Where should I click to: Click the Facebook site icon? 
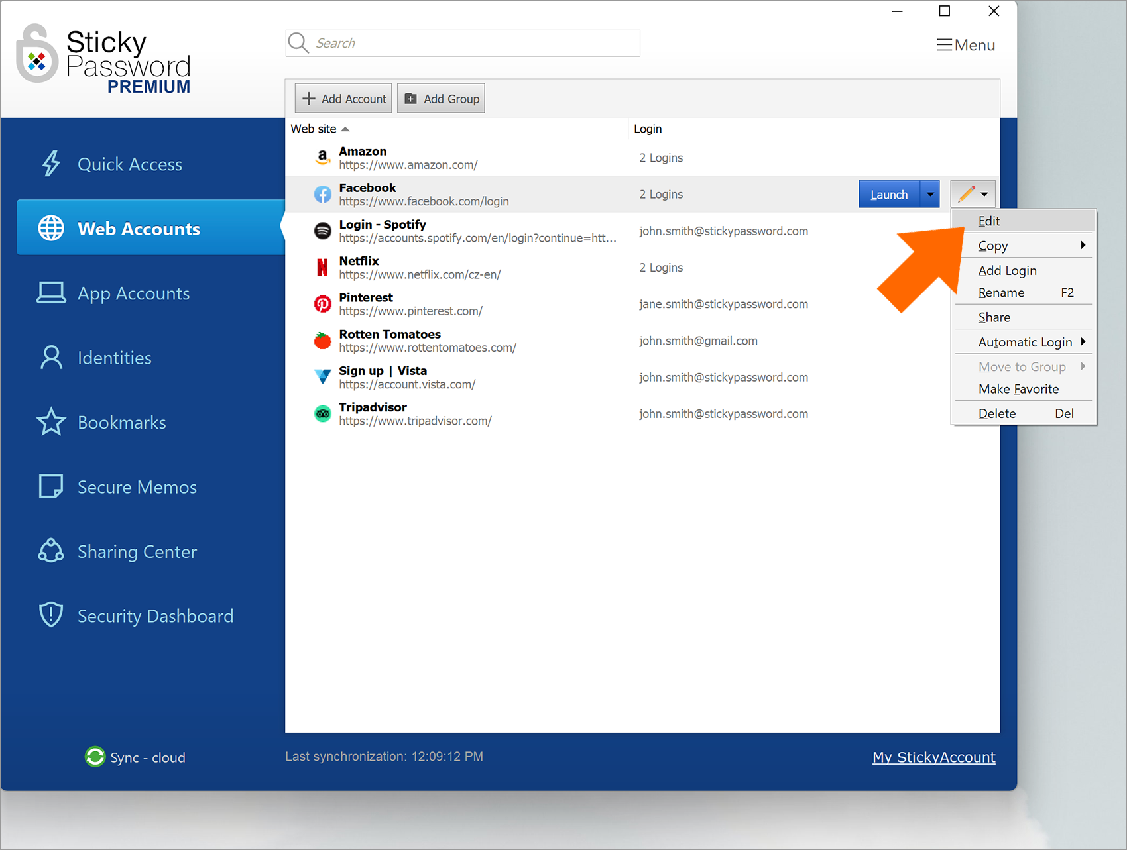pos(322,194)
